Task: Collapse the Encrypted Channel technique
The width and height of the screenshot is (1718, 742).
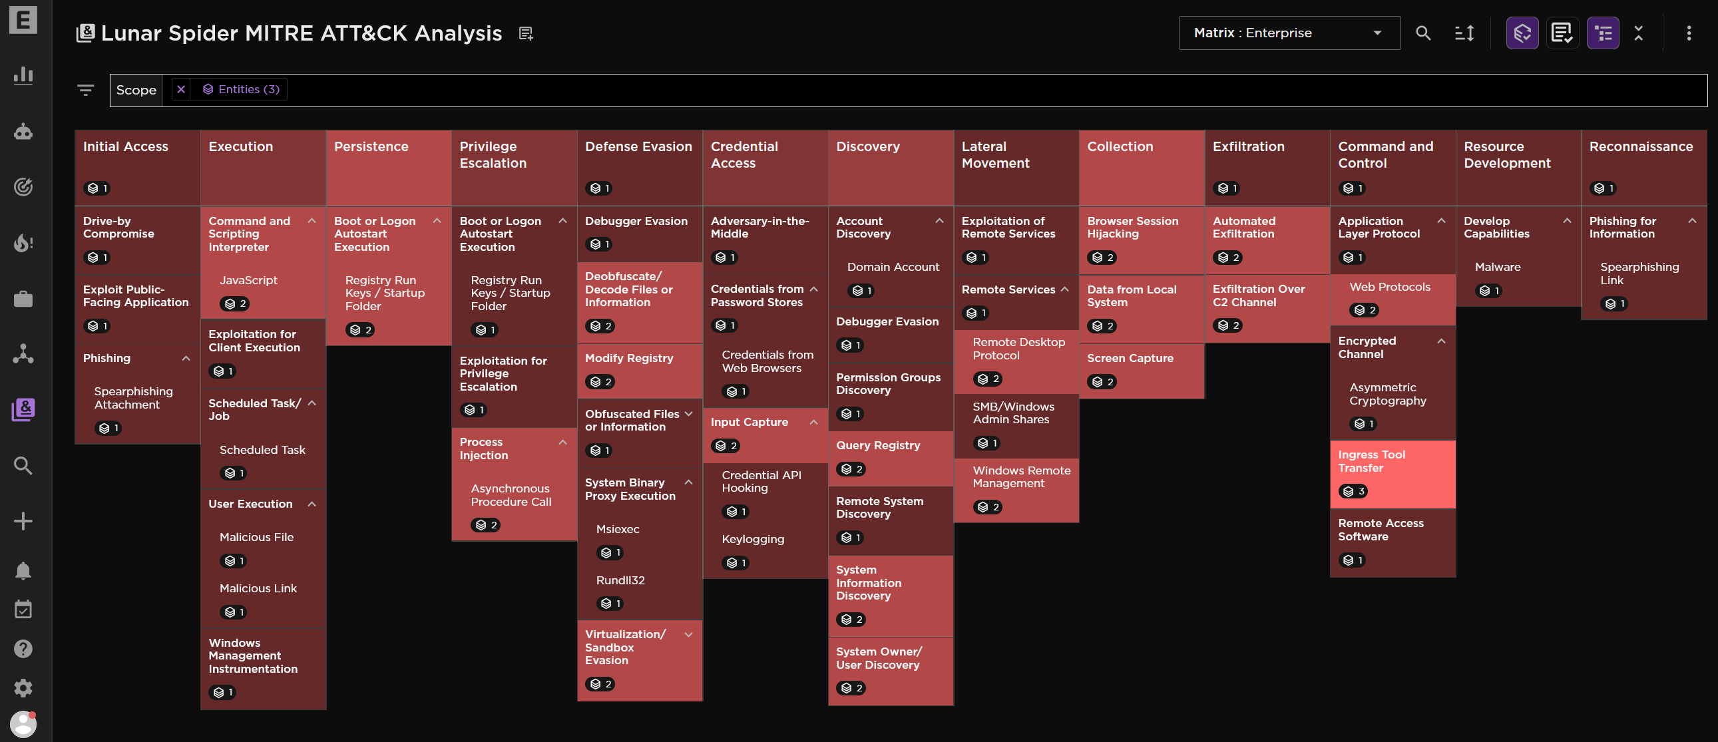Action: point(1440,341)
